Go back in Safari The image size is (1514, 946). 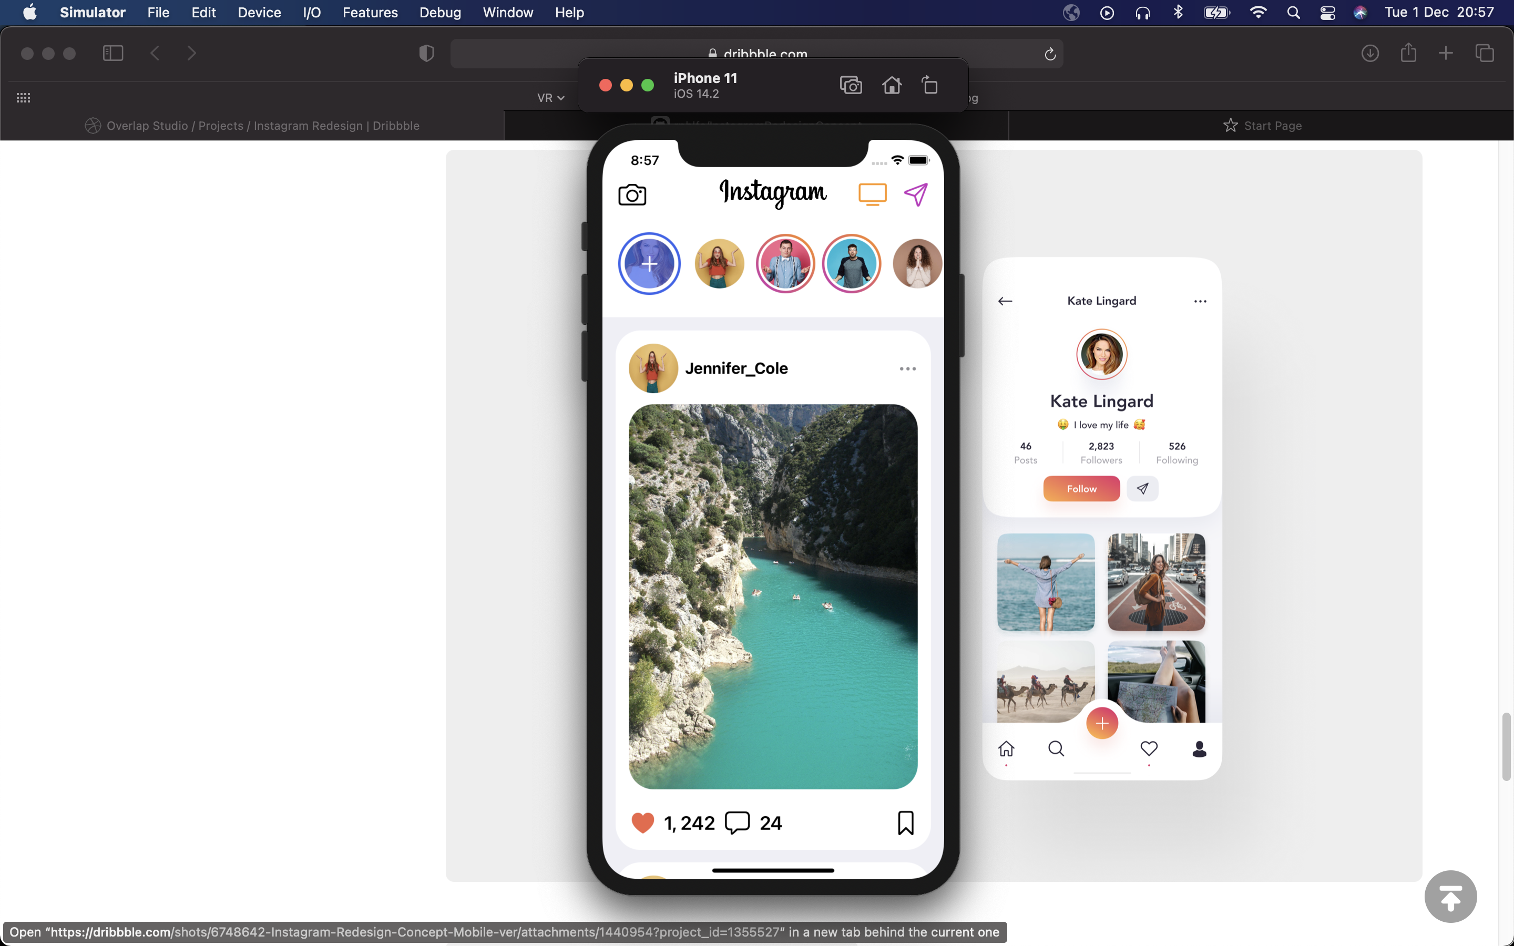pos(155,53)
